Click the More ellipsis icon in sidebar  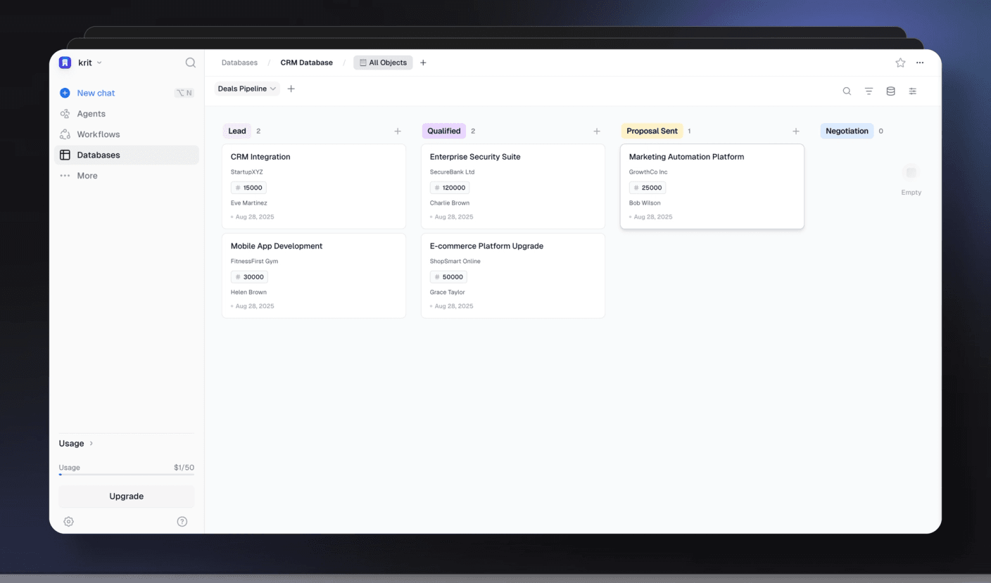[x=65, y=176]
